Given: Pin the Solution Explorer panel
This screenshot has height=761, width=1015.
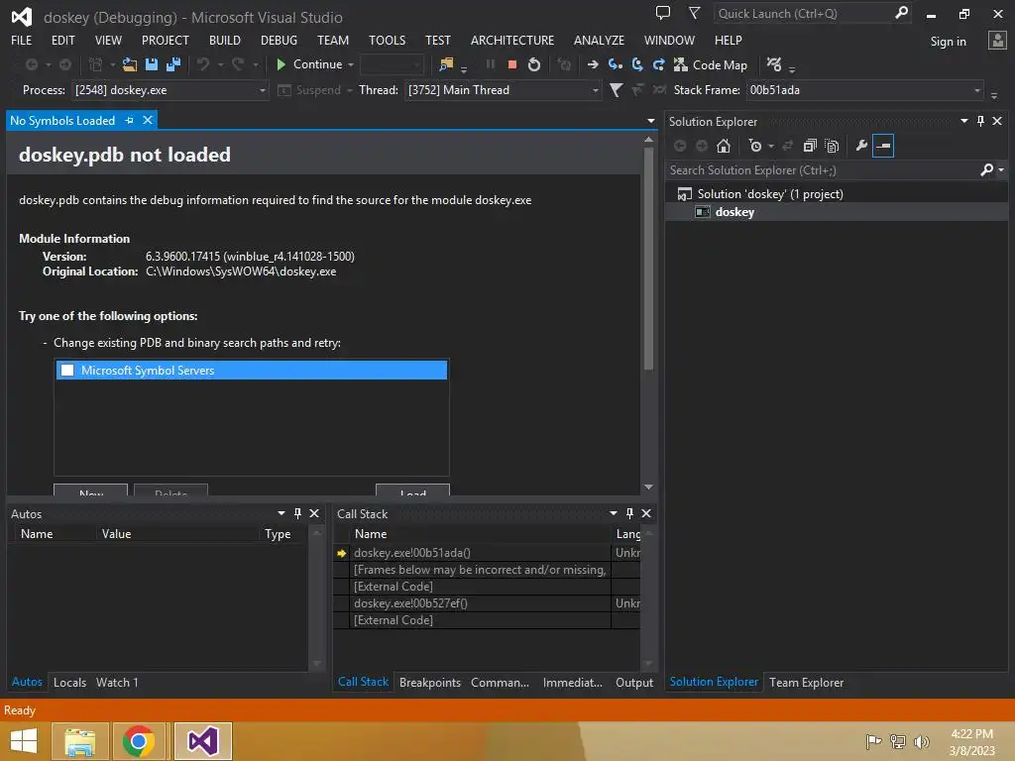Looking at the screenshot, I should (980, 121).
